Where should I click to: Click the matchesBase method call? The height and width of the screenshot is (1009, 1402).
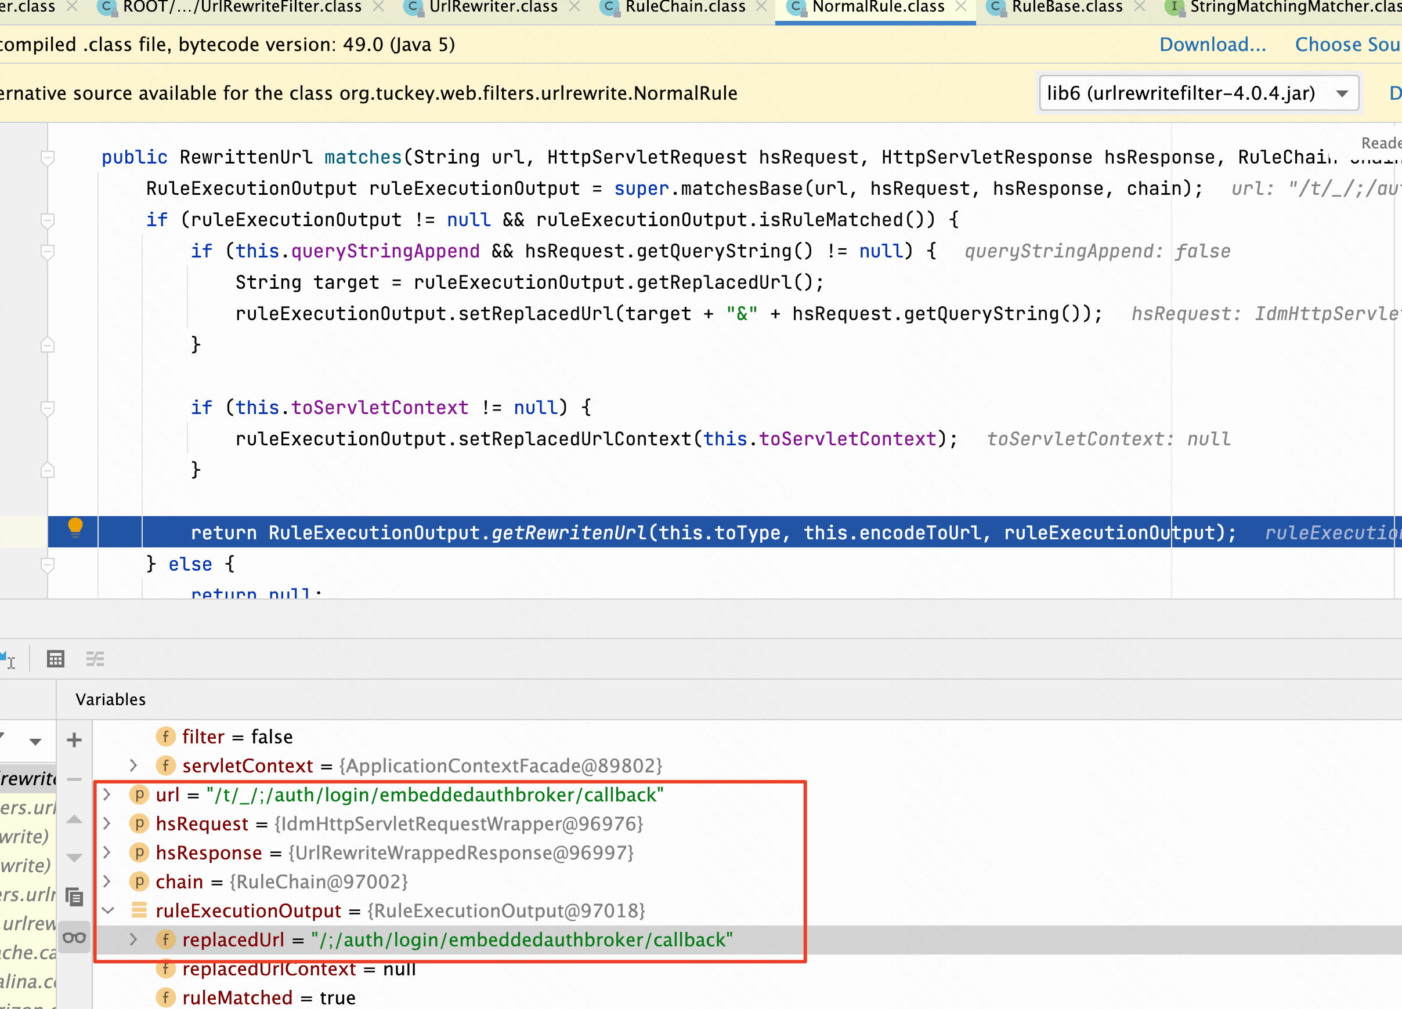pos(741,188)
